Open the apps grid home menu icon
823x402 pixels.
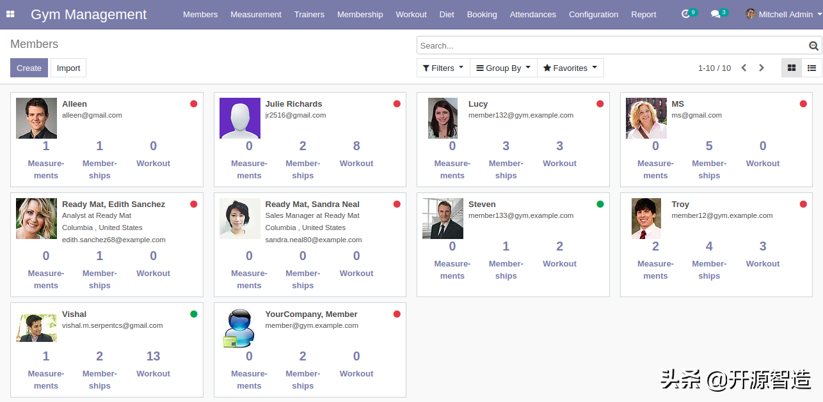(x=10, y=14)
